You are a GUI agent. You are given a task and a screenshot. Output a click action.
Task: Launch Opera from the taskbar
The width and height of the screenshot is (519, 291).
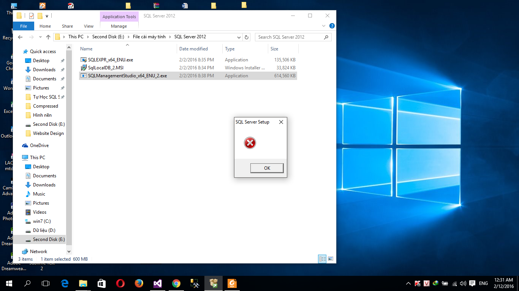point(120,283)
